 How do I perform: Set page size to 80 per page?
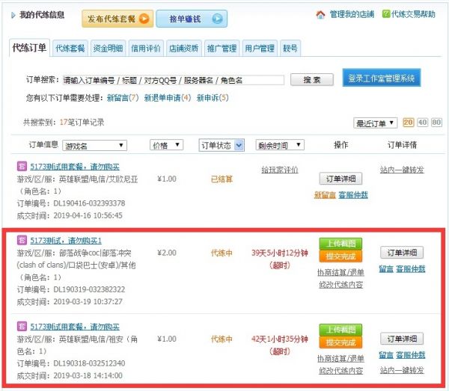(436, 123)
